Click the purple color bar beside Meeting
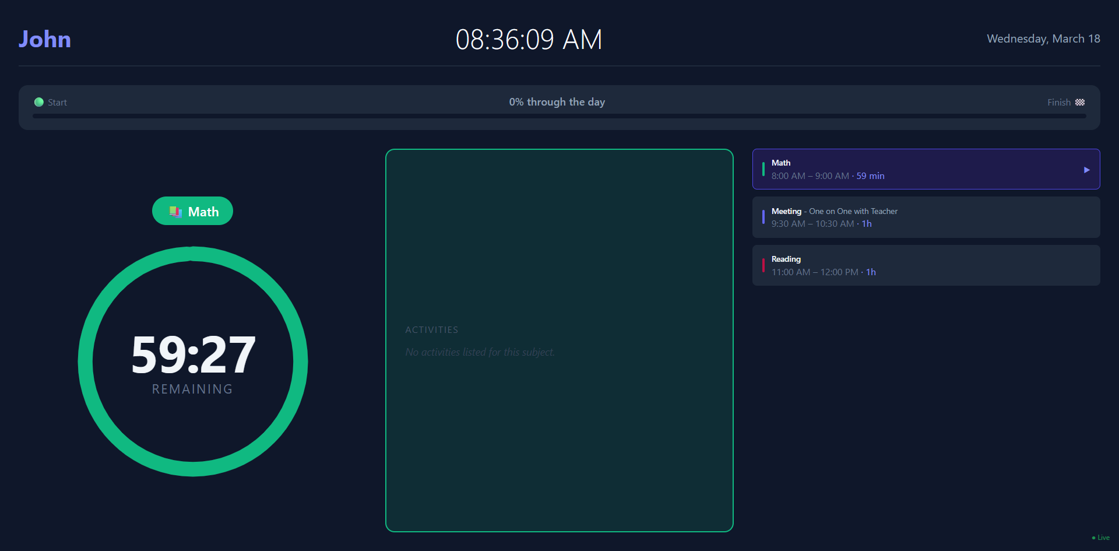The height and width of the screenshot is (551, 1119). point(763,217)
